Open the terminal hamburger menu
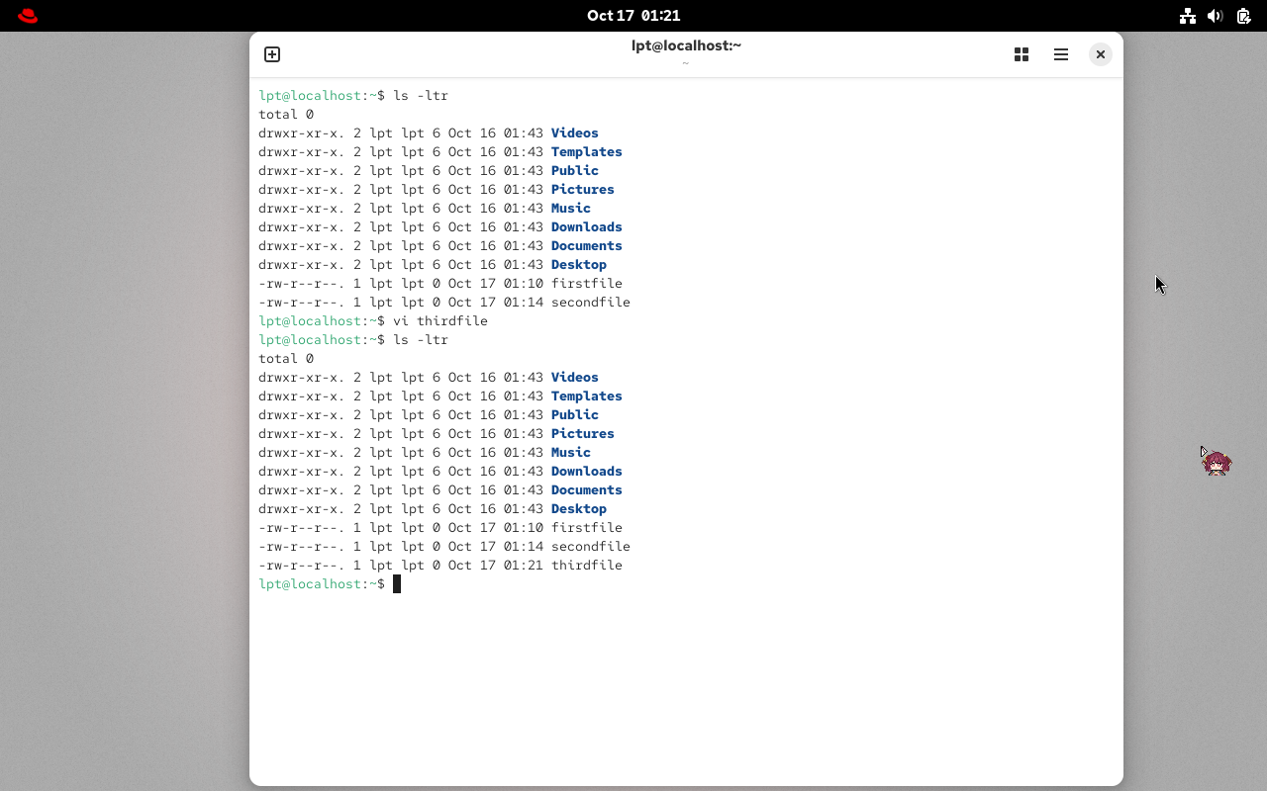 [1061, 54]
